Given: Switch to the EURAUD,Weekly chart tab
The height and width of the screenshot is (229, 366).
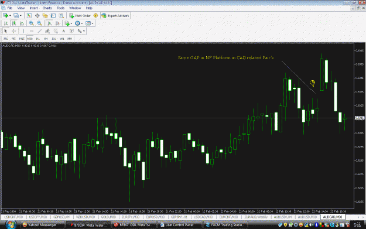Looking at the screenshot, I should [x=256, y=217].
